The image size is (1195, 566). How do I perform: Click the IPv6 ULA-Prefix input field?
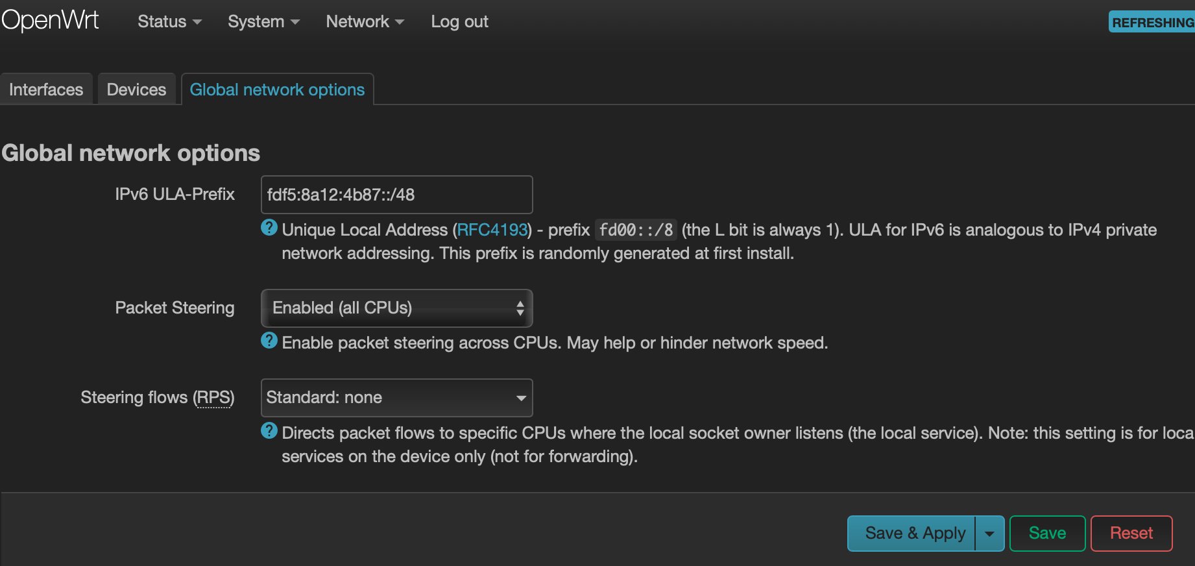click(396, 195)
